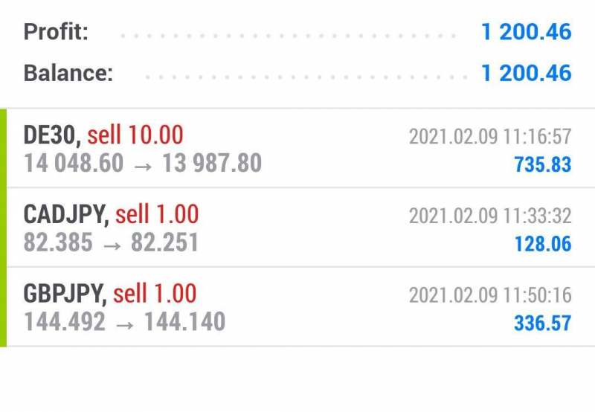The width and height of the screenshot is (595, 412).
Task: Select the Profit total 1 200.46
Action: [x=526, y=32]
